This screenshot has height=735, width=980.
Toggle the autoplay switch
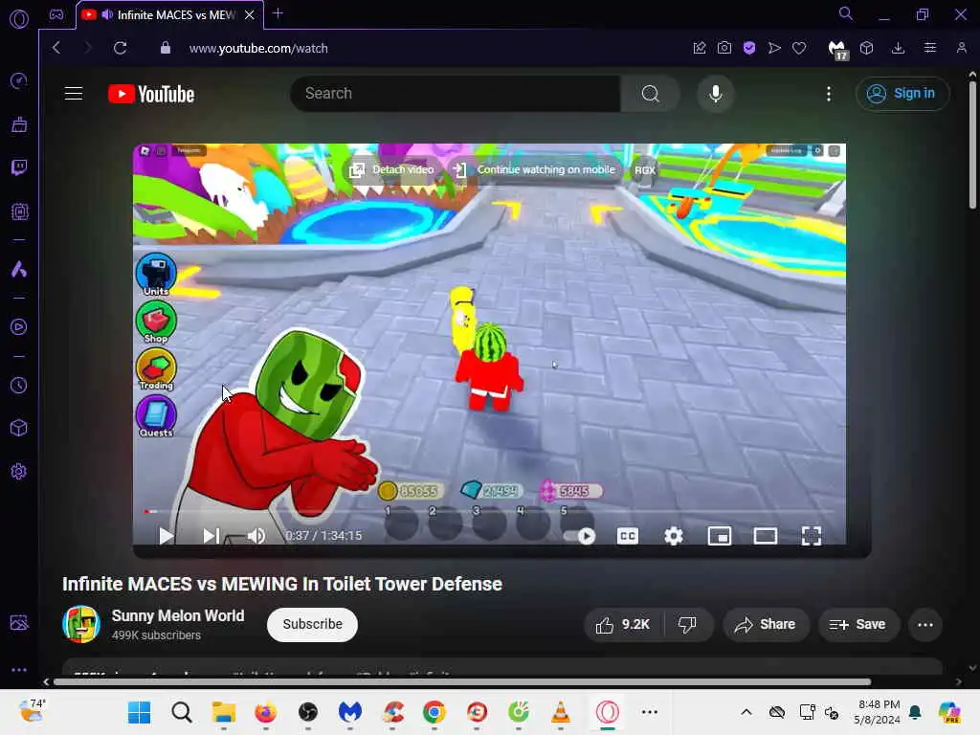tap(579, 536)
